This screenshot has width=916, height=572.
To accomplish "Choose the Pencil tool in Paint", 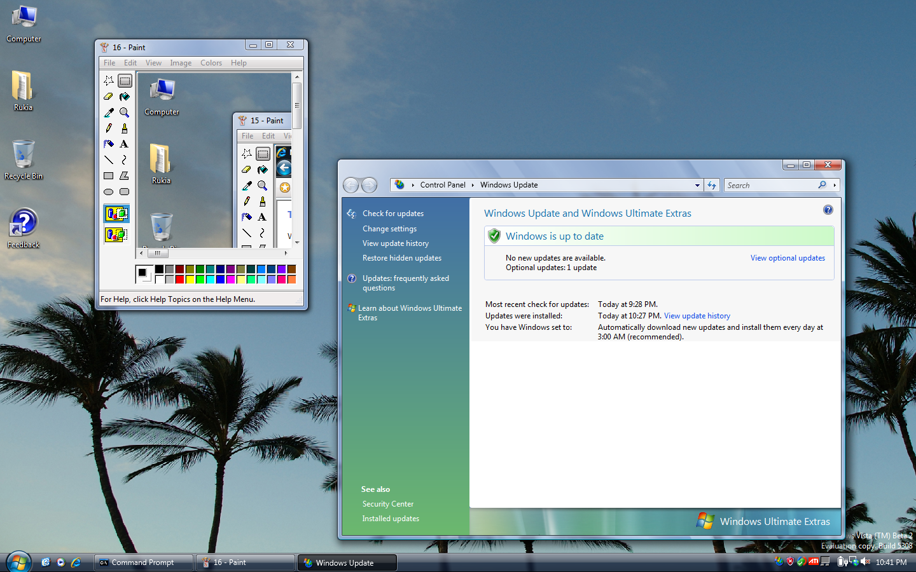I will [109, 128].
